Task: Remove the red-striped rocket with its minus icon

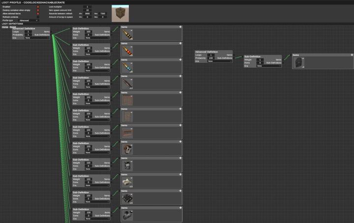Action: 131,47
